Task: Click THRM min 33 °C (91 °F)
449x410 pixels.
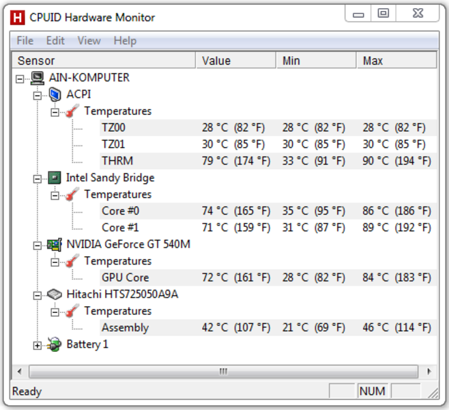Action: (x=314, y=161)
